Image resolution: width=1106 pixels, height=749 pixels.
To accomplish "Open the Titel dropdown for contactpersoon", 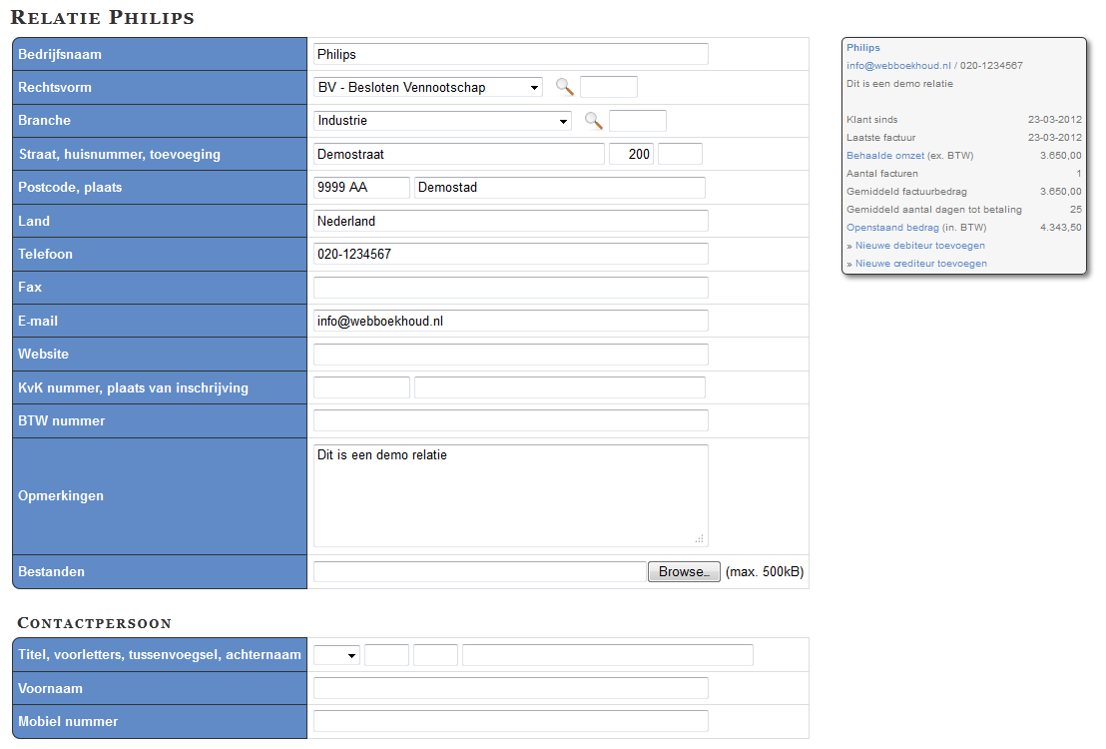I will point(336,655).
